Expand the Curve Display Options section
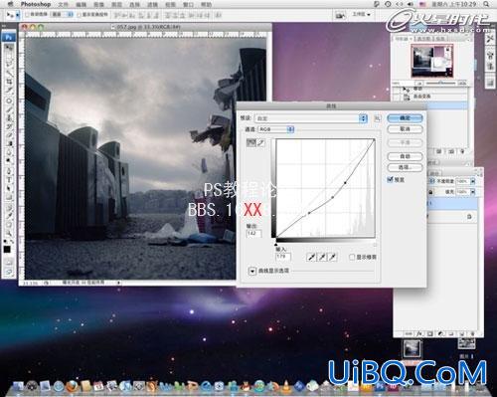 coord(252,271)
